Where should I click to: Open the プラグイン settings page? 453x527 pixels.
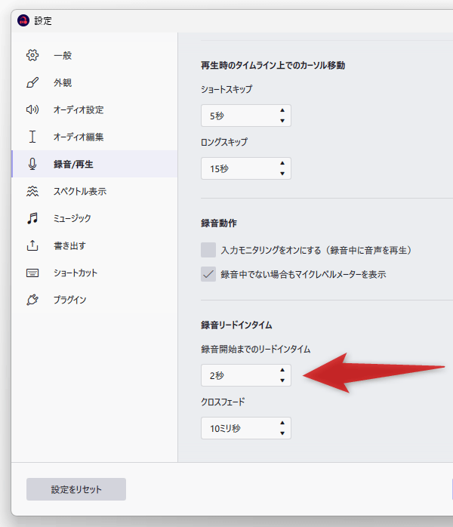coord(94,300)
